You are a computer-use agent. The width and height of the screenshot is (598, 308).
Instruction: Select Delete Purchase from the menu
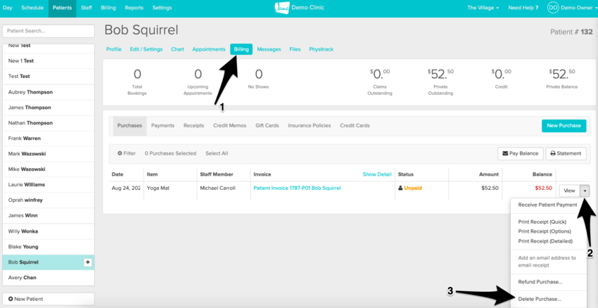(540, 299)
